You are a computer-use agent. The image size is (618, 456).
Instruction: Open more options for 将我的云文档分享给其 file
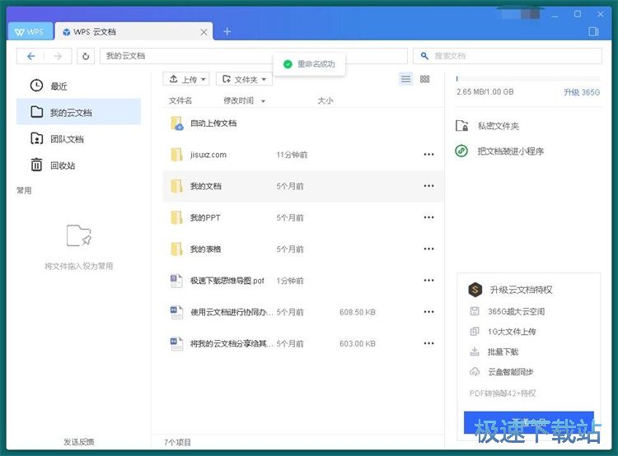click(x=428, y=343)
